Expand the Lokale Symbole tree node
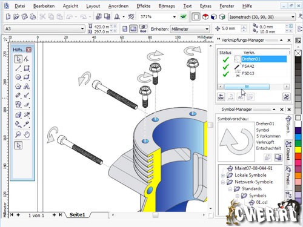303x227 pixels. tap(223, 176)
